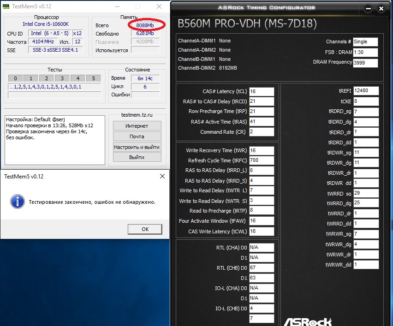Close the ASRock Timing Configurator window
This screenshot has height=326, width=393.
pos(381,9)
